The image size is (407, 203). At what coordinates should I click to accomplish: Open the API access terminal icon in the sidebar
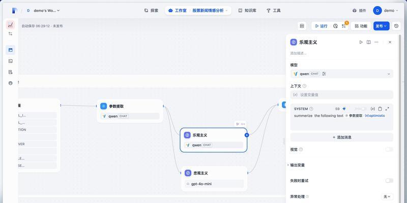(x=10, y=61)
